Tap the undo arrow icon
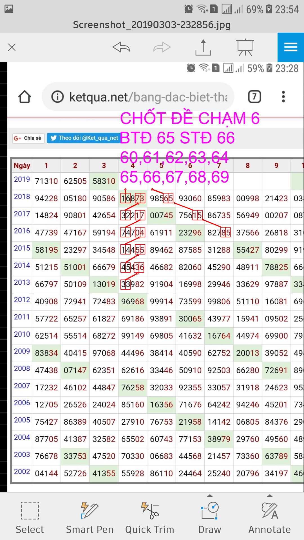The image size is (304, 540). point(121,47)
